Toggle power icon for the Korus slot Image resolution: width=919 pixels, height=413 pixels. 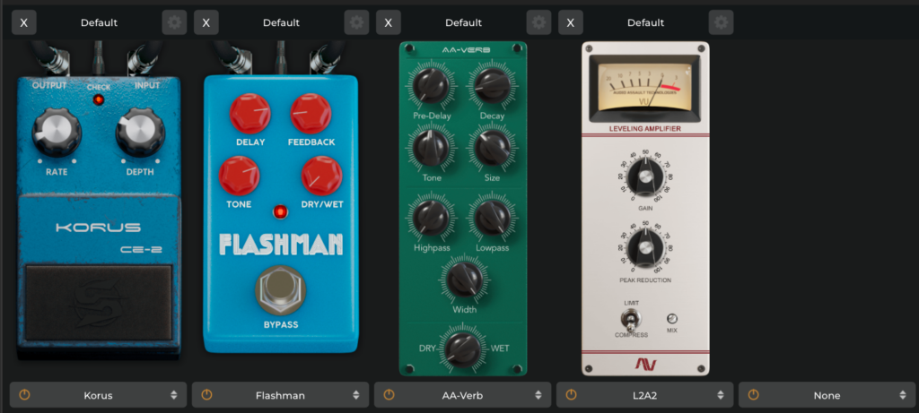tap(24, 395)
